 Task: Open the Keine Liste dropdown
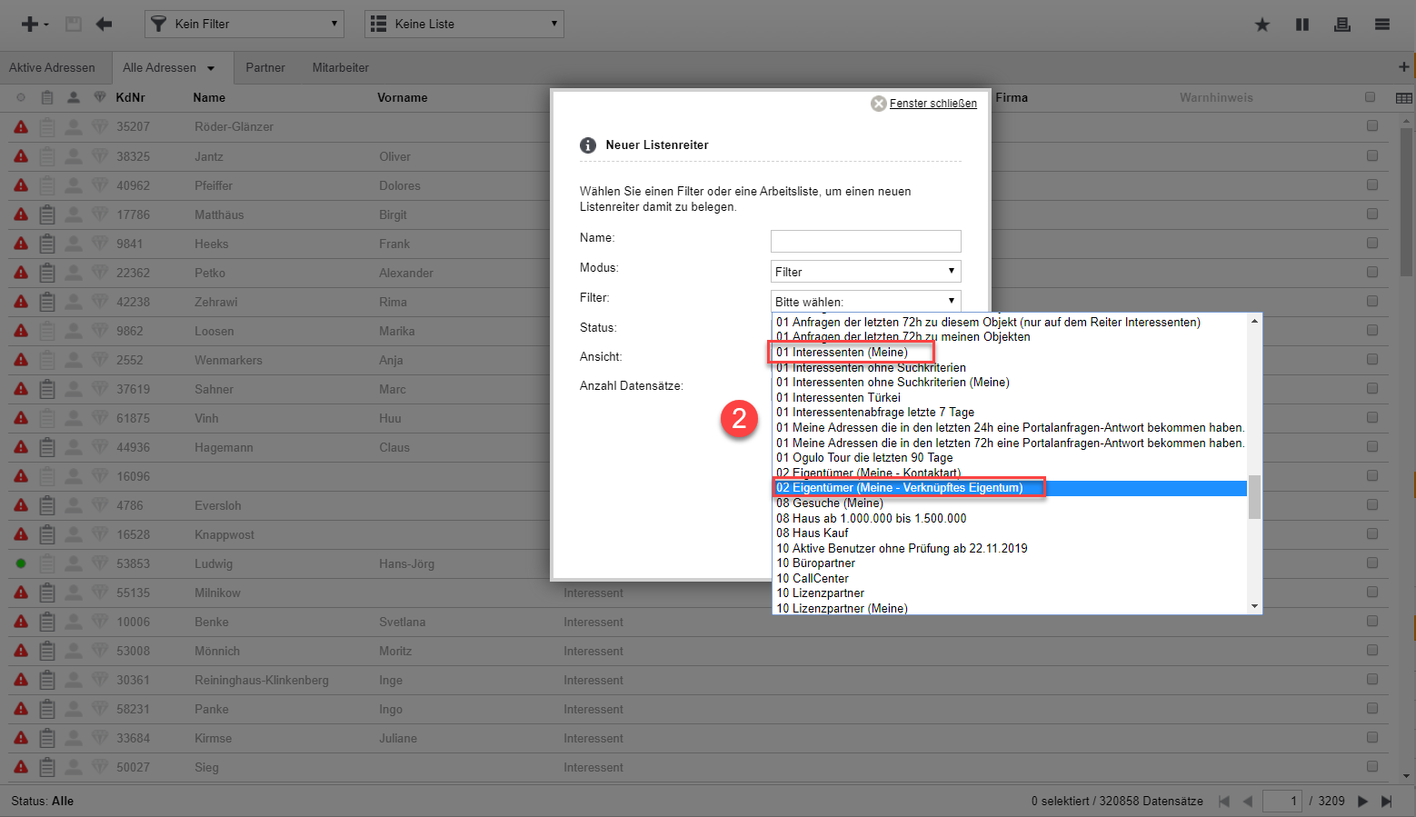(464, 24)
